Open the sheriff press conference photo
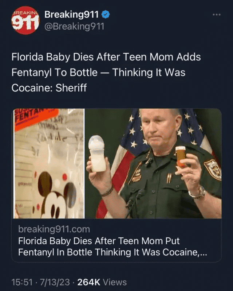 click(153, 163)
